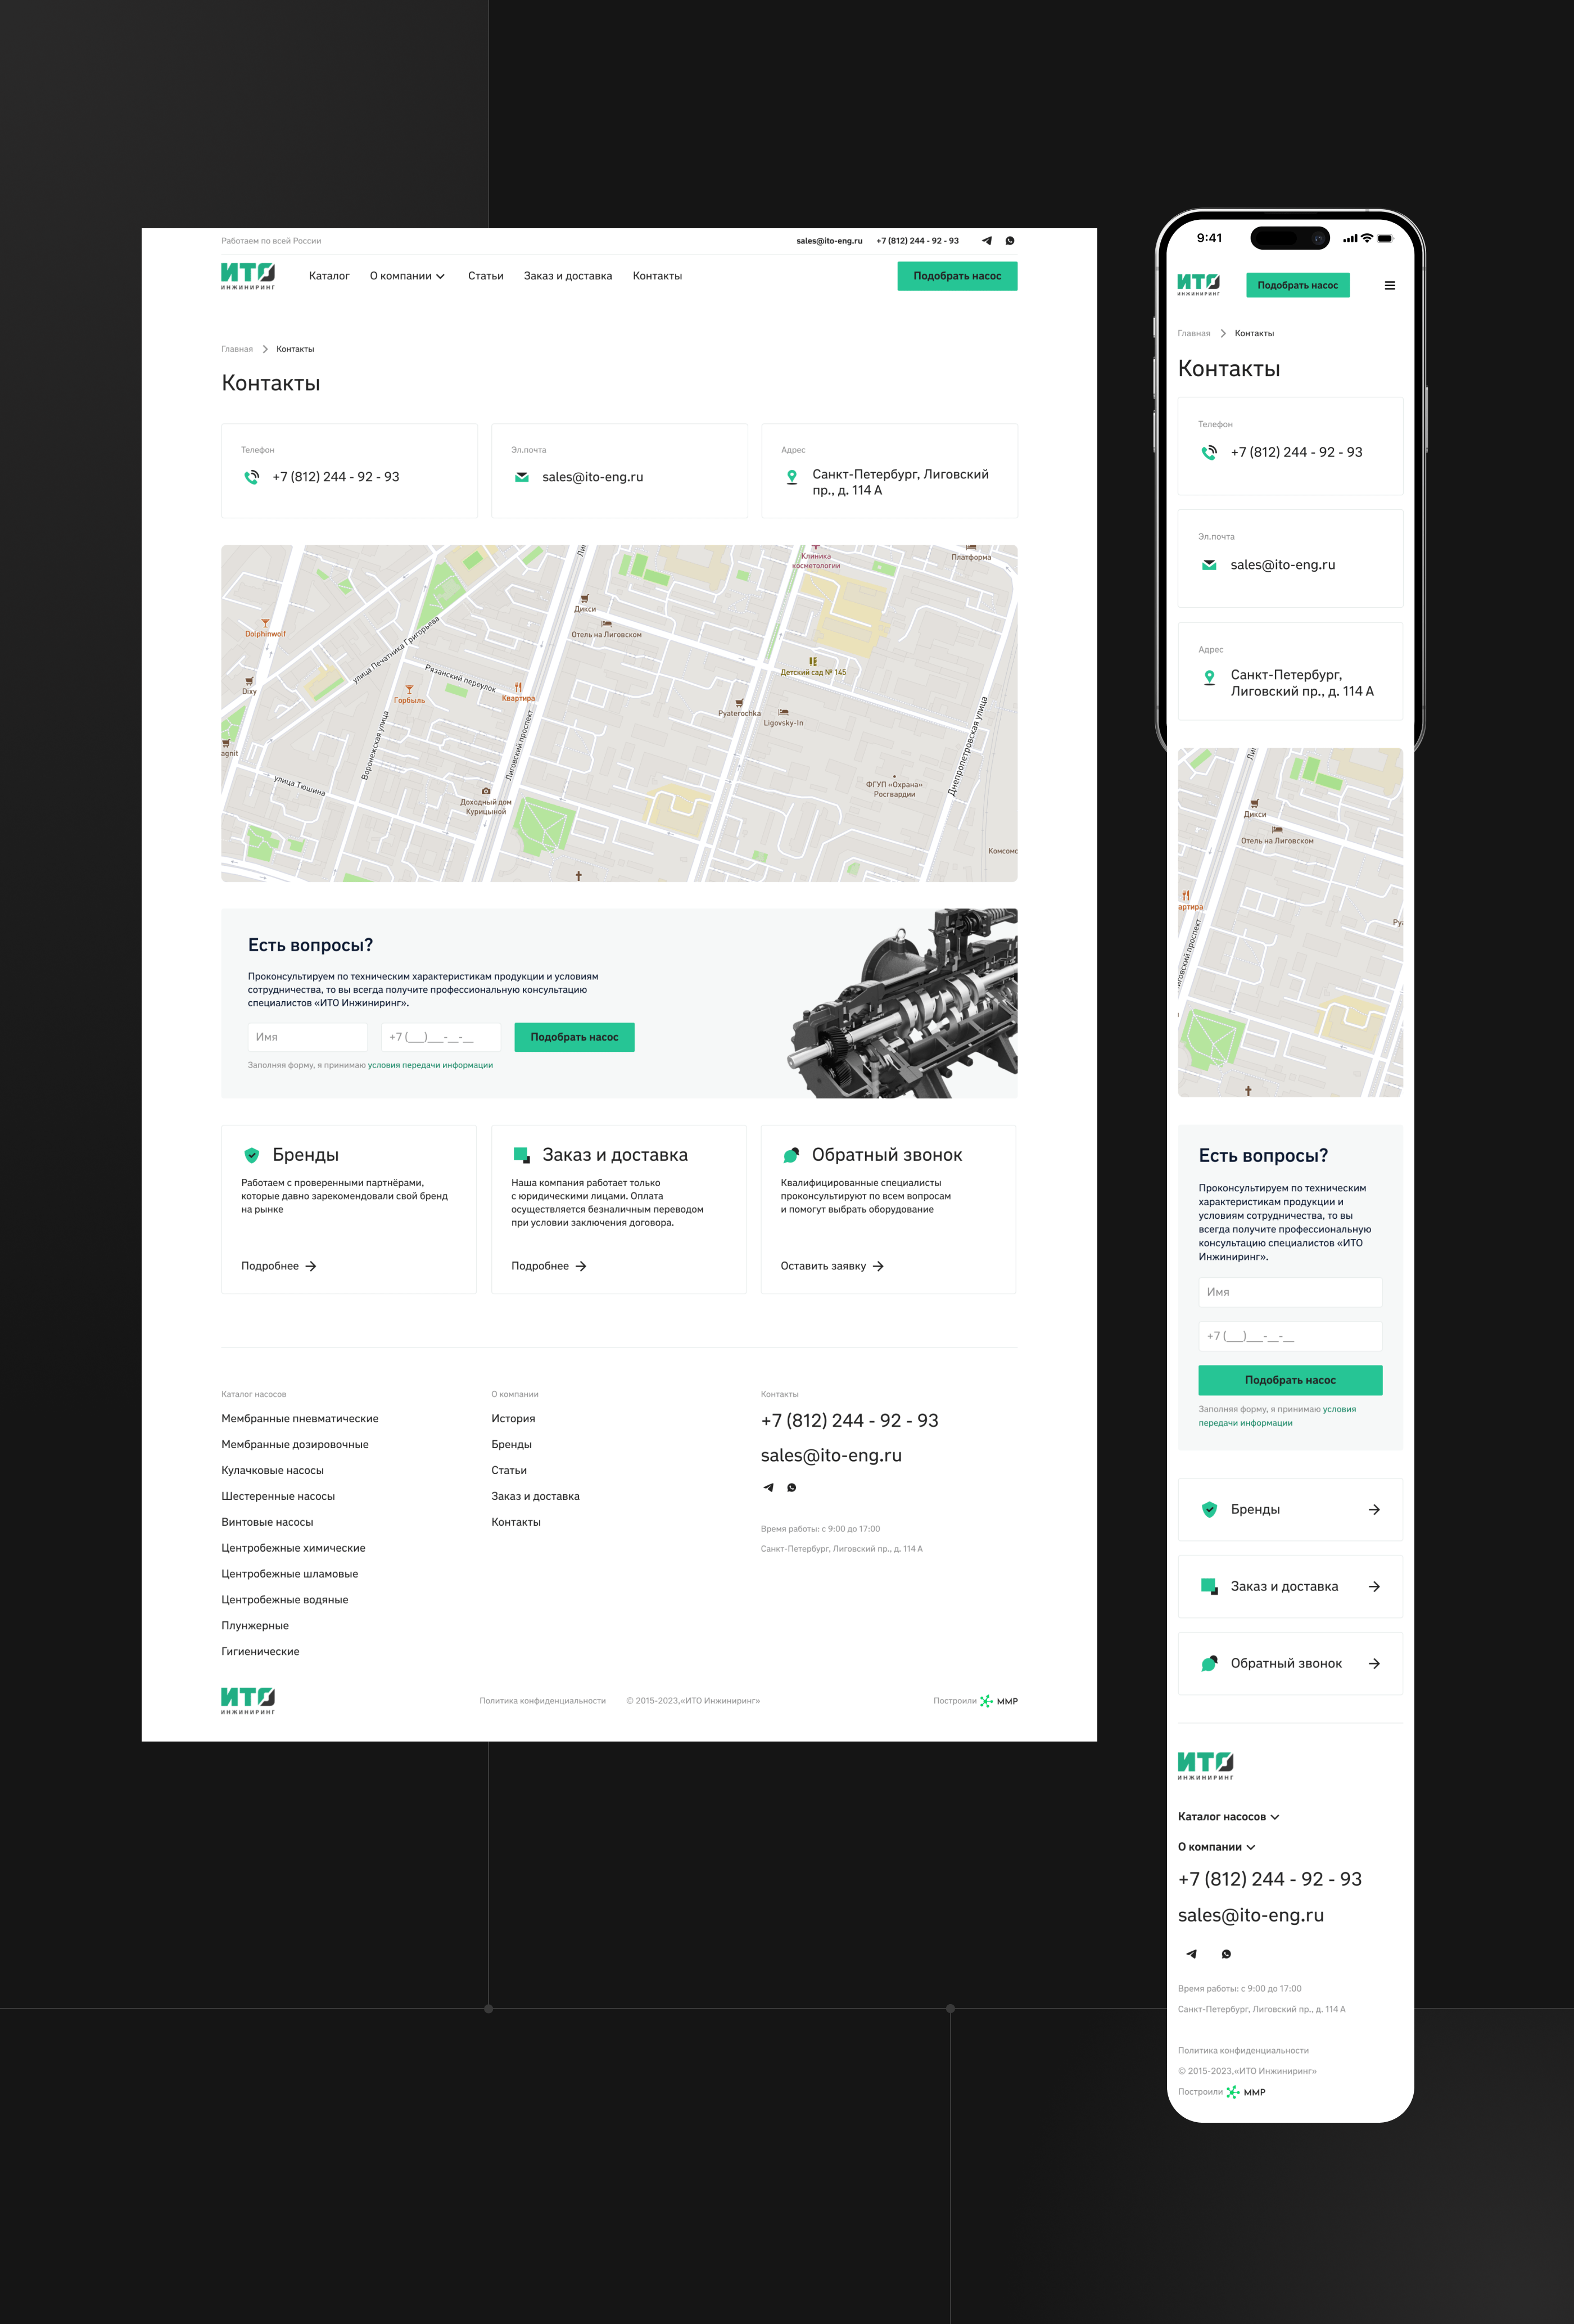Click the WhatsApp icon in the desktop header

click(x=1010, y=241)
